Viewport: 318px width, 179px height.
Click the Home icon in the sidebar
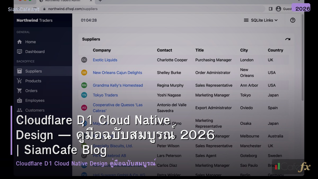pos(20,42)
